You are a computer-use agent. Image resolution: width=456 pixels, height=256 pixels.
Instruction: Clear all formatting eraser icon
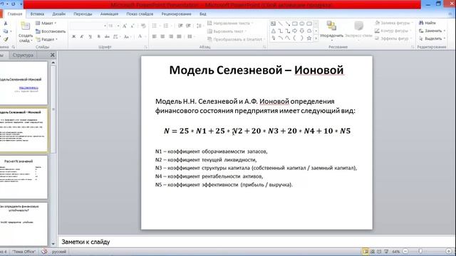[143, 26]
